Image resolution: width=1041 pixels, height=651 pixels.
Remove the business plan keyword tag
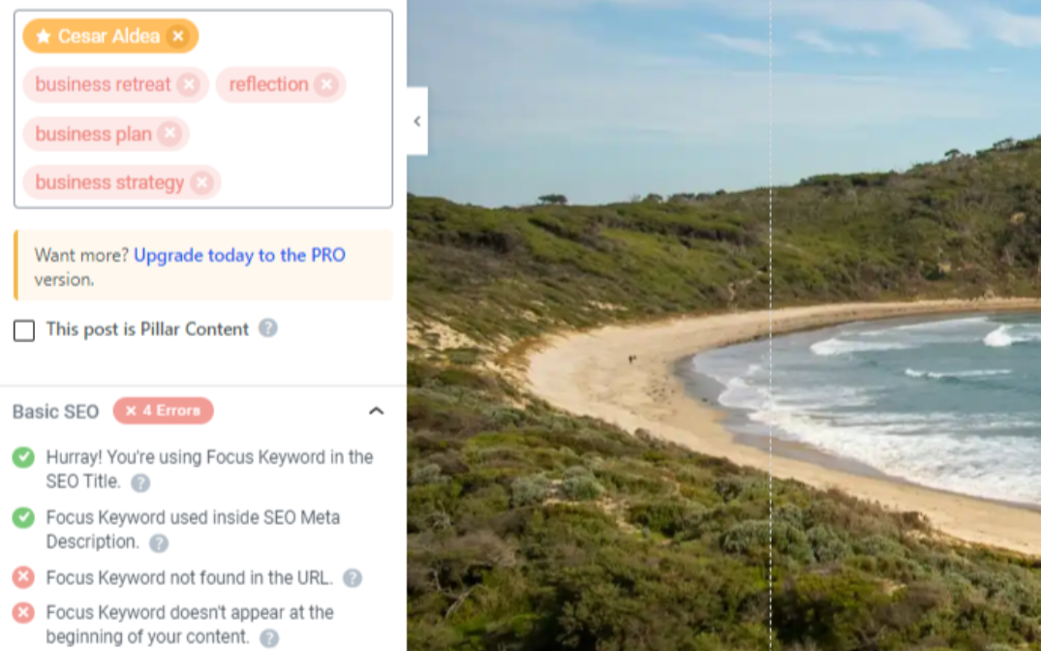tap(170, 134)
